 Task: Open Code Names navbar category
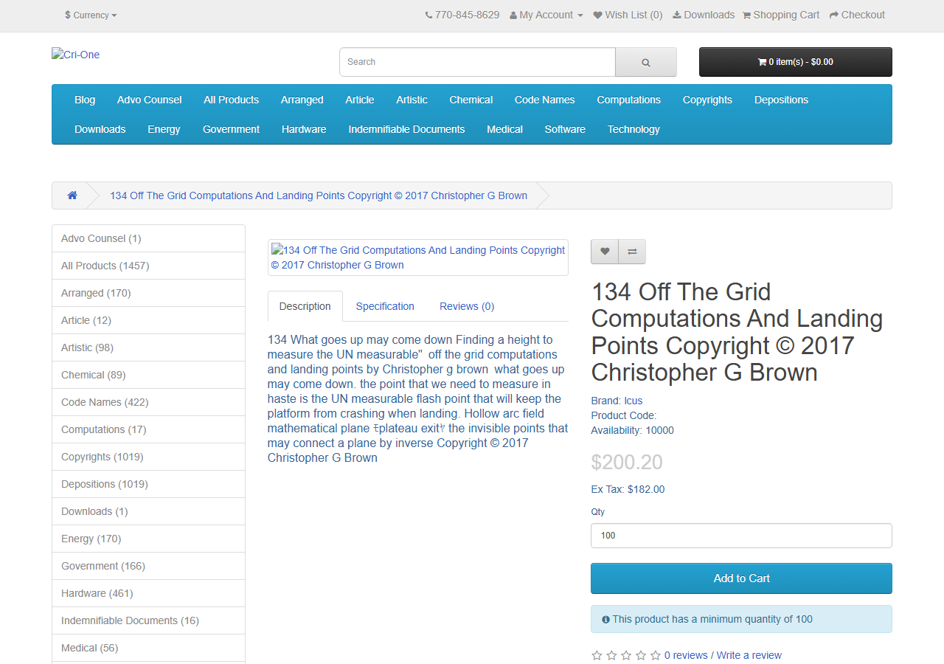[x=545, y=100]
